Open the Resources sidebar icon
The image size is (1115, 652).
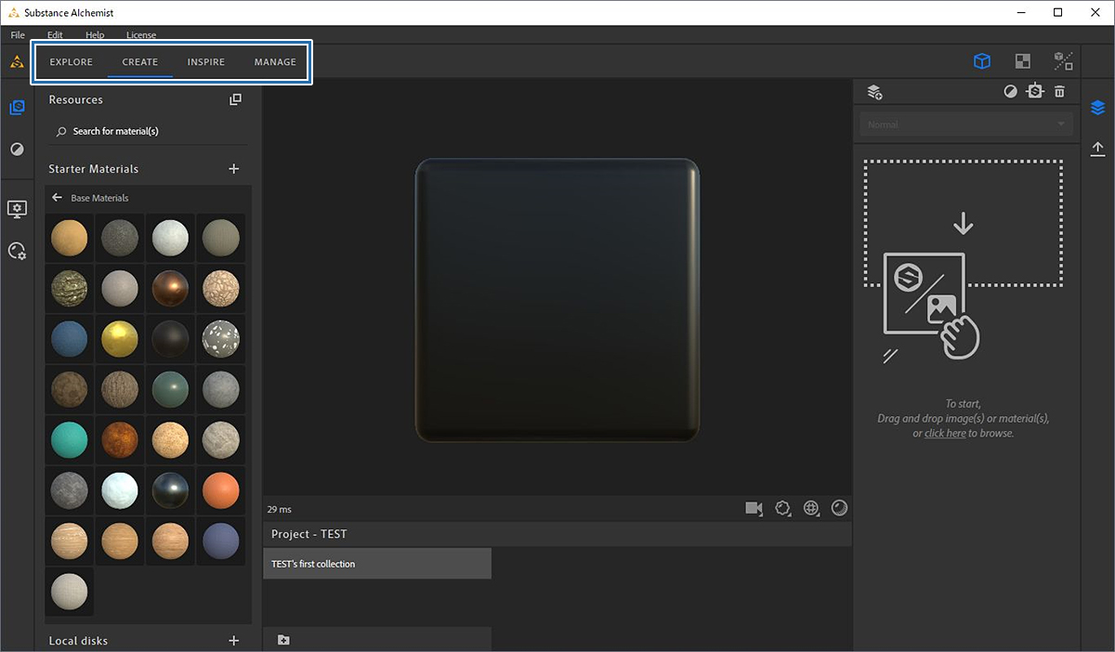pyautogui.click(x=17, y=108)
